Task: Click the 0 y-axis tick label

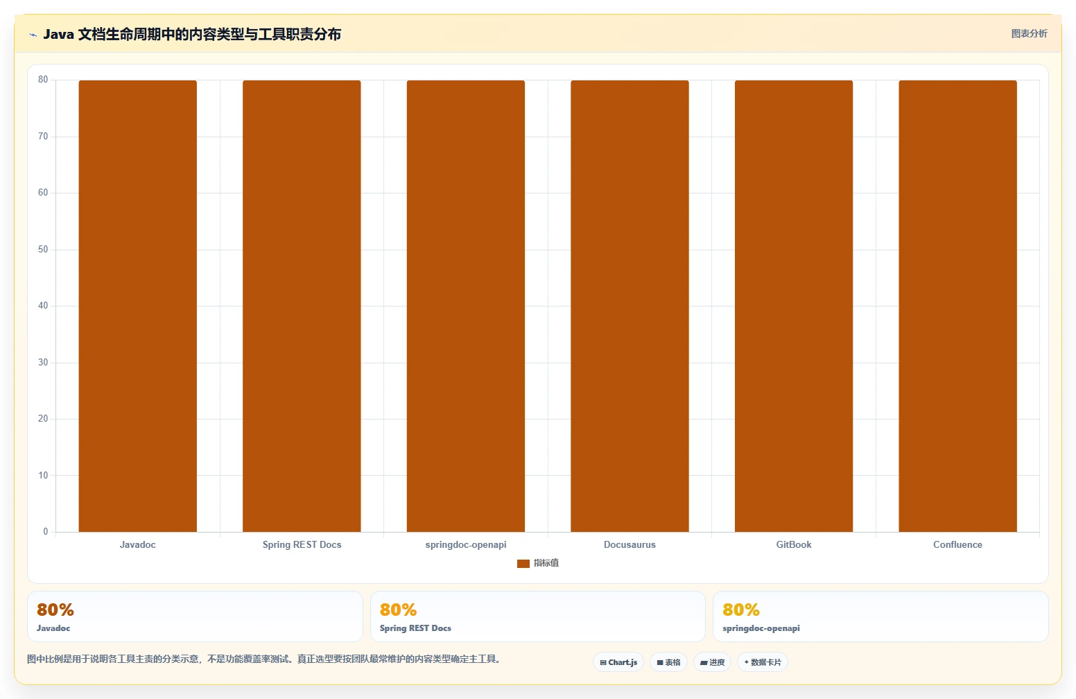Action: [x=46, y=532]
